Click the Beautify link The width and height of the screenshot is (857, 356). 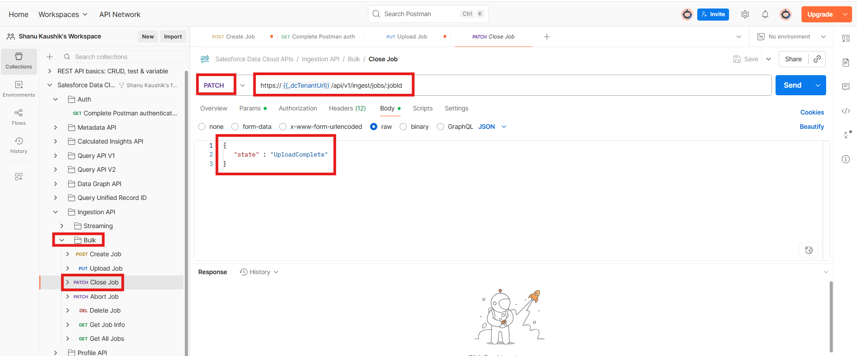pos(811,127)
